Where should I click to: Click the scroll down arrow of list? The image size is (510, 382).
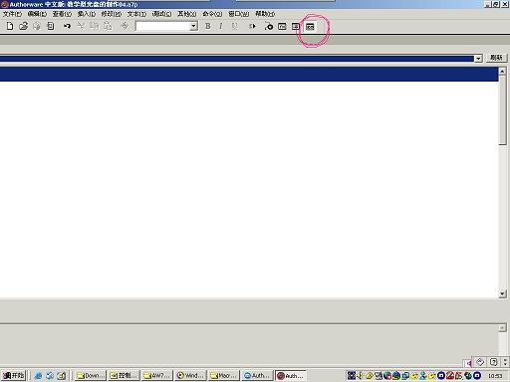point(502,293)
